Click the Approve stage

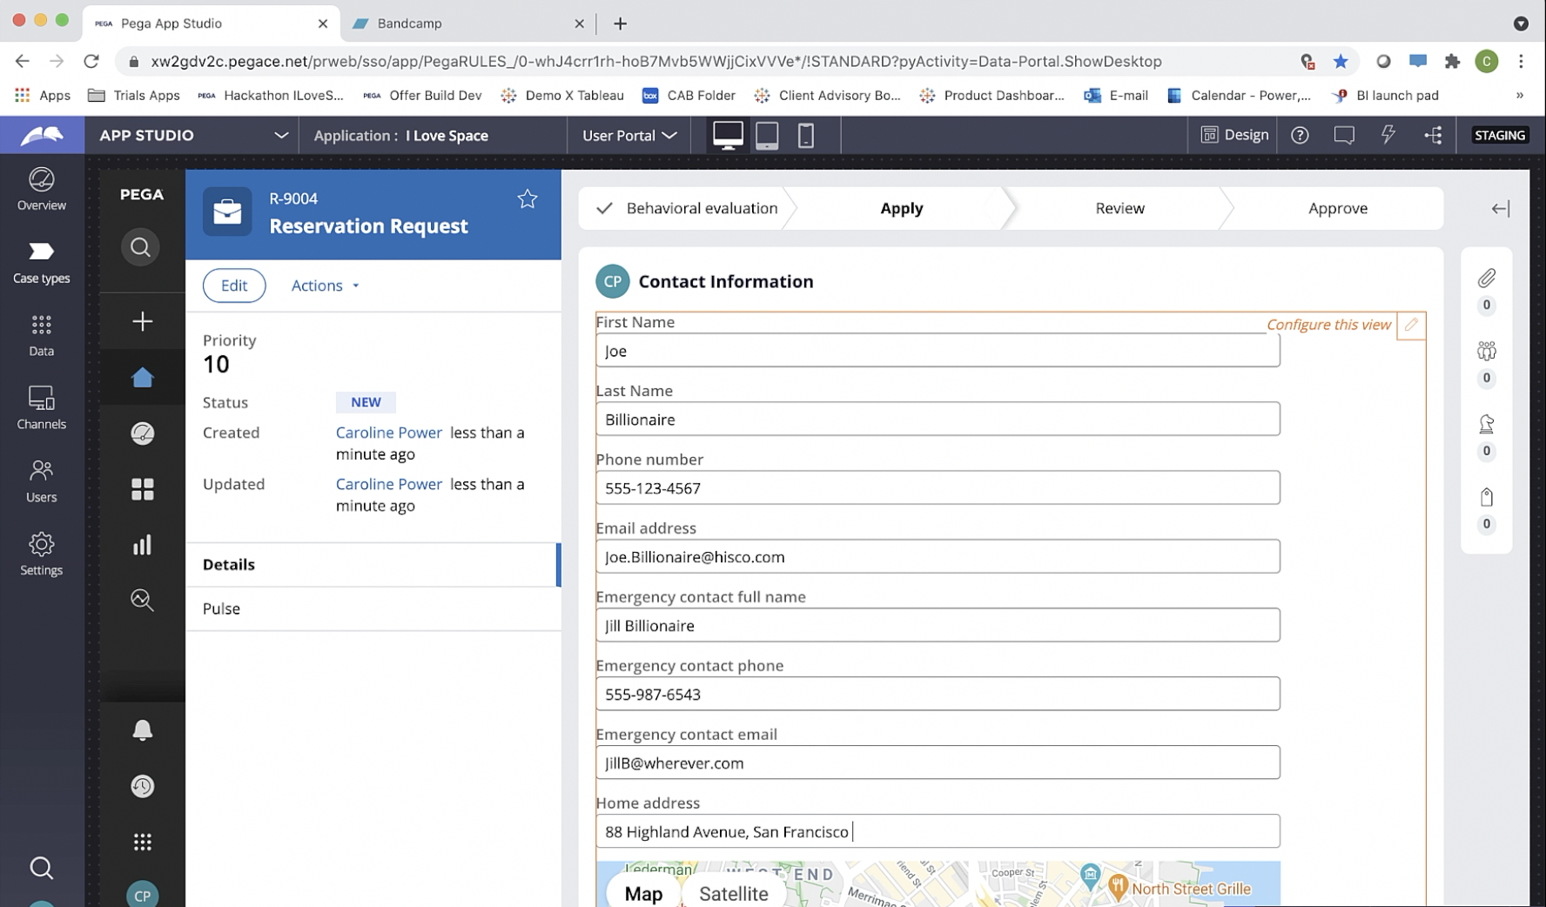point(1337,208)
